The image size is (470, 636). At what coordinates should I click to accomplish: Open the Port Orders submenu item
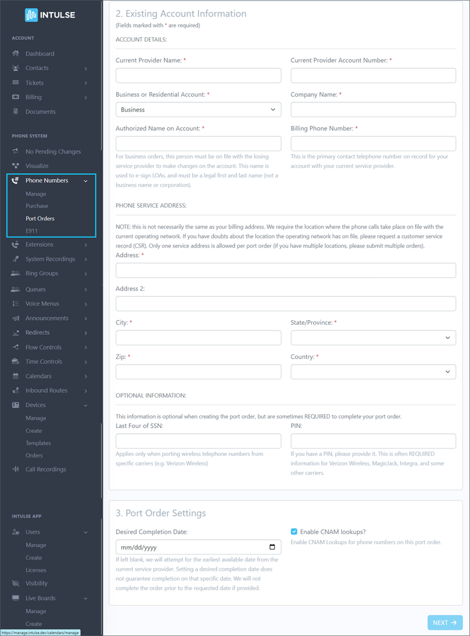[x=40, y=218]
